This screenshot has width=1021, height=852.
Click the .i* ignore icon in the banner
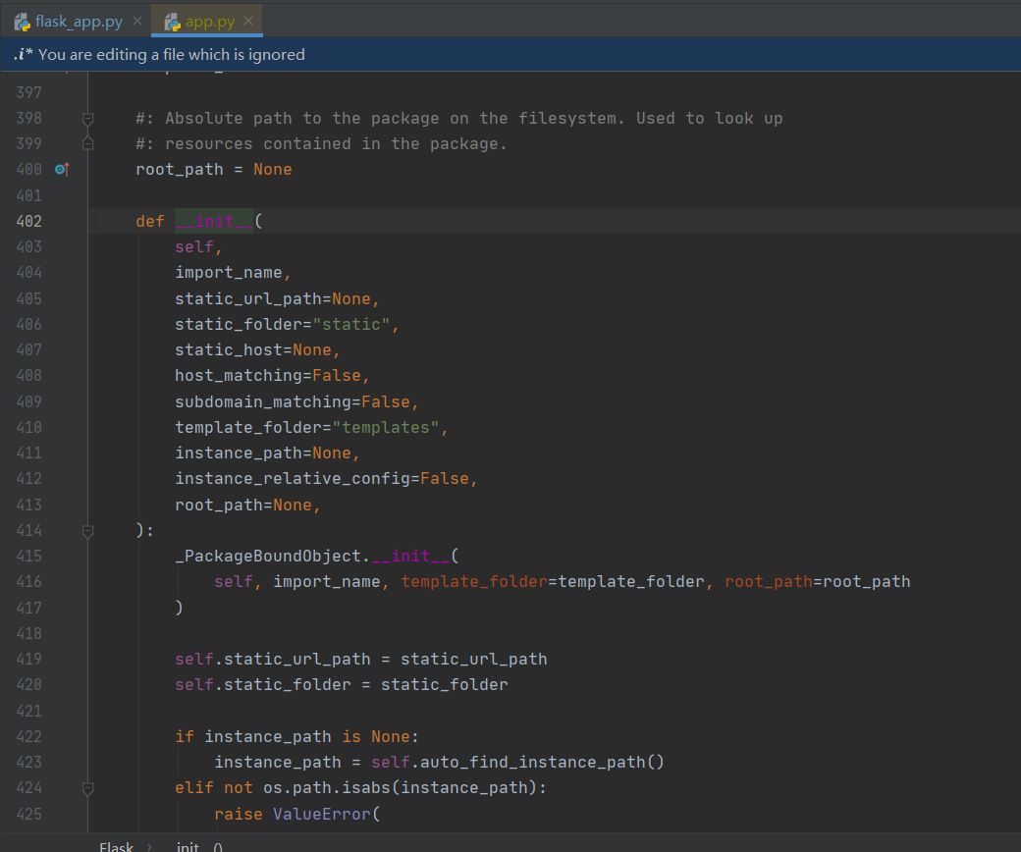(23, 55)
